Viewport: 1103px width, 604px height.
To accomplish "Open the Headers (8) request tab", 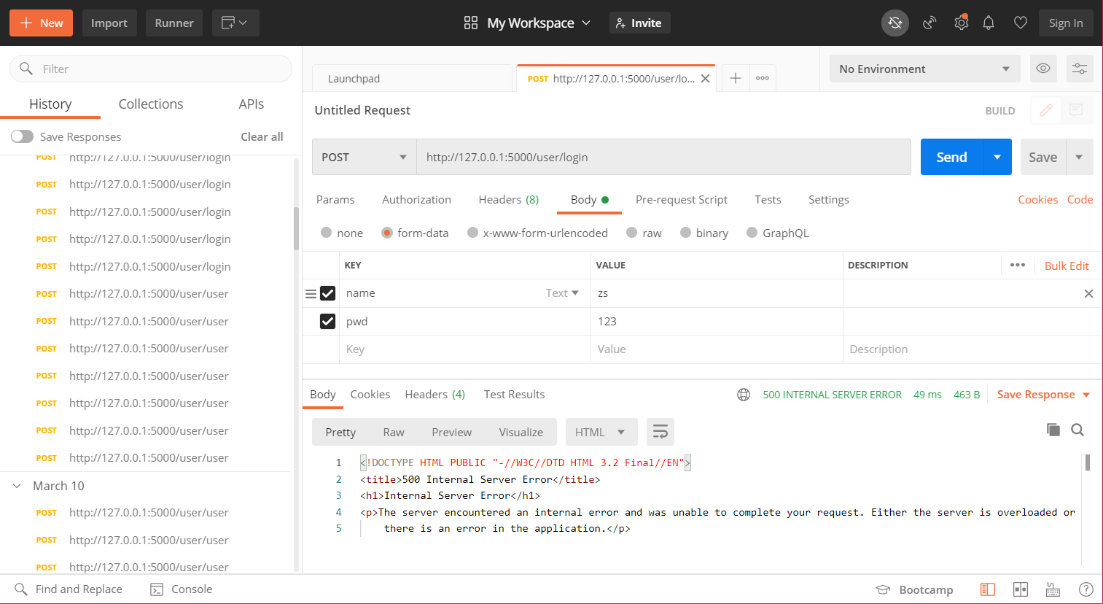I will 509,200.
